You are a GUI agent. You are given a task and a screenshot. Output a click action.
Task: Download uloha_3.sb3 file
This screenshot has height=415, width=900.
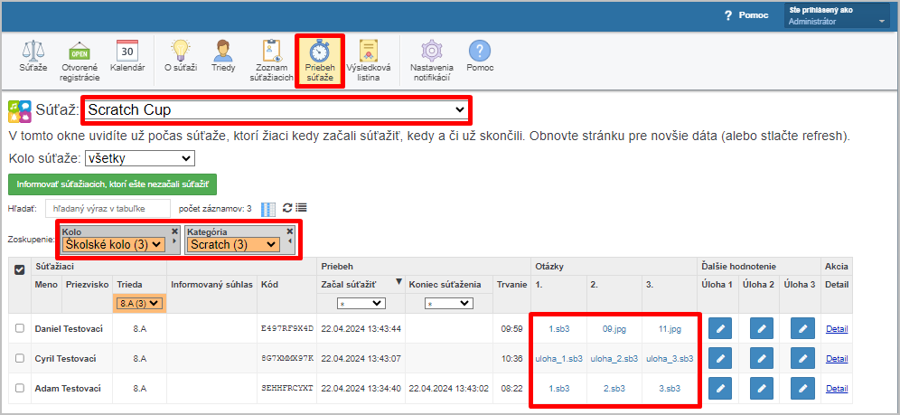pos(670,359)
